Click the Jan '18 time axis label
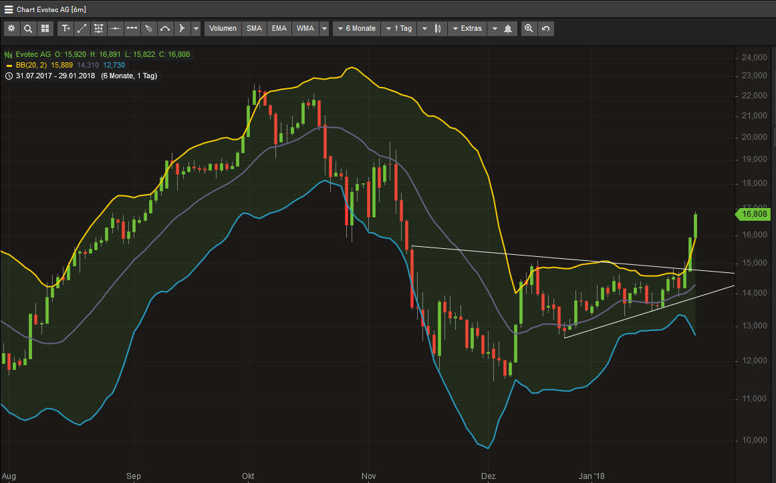This screenshot has width=776, height=483. pos(592,476)
